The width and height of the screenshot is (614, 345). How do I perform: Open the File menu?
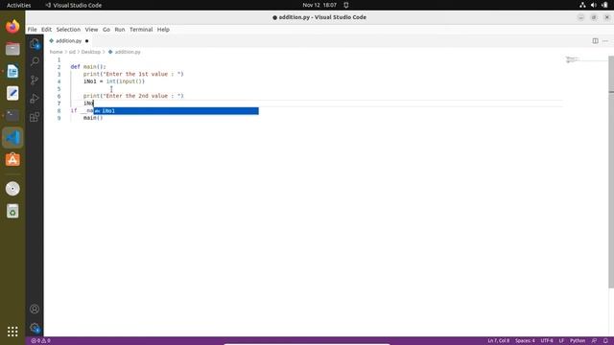32,30
